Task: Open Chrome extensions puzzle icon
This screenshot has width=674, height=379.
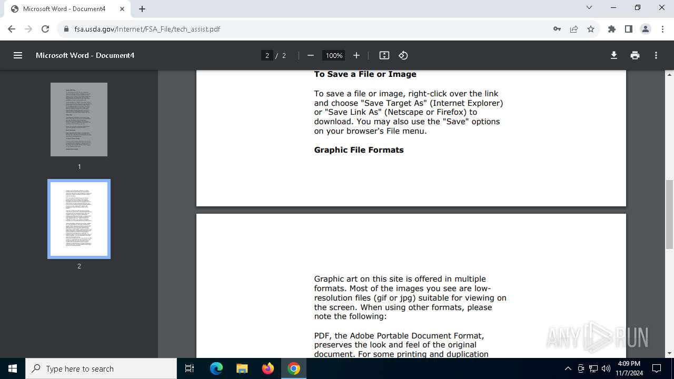Action: pos(612,29)
